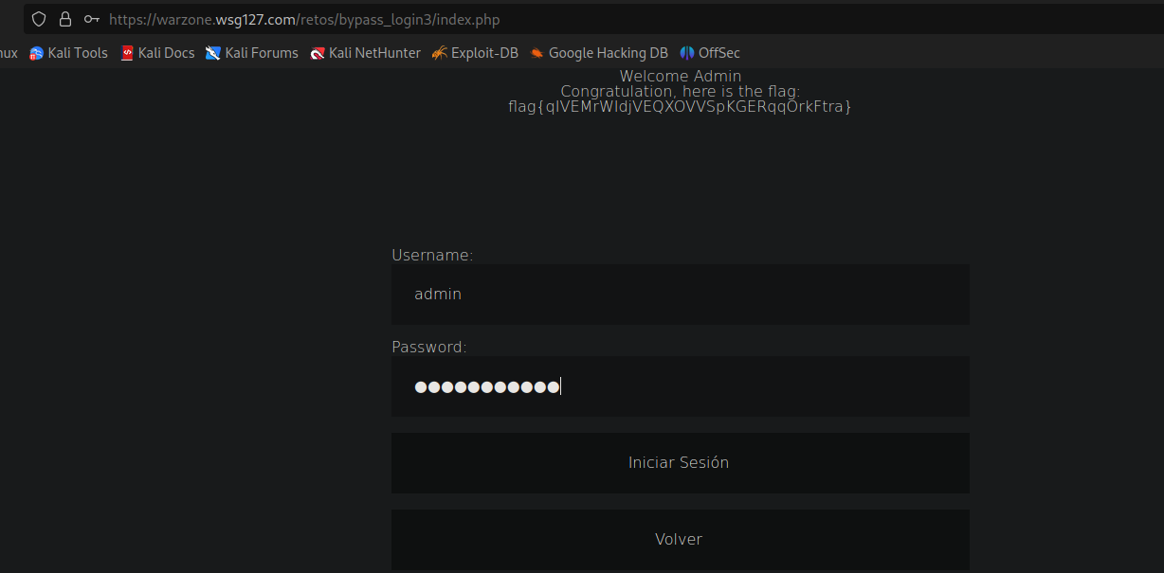Screen dimensions: 1164x573
Task: Open the Kali Forums bookmark
Action: pyautogui.click(x=252, y=53)
